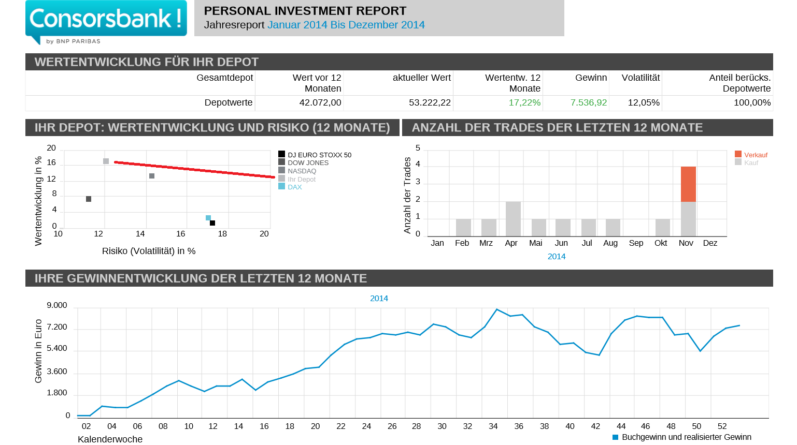Click the light blue DAX data point
Image resolution: width=797 pixels, height=445 pixels.
(208, 218)
